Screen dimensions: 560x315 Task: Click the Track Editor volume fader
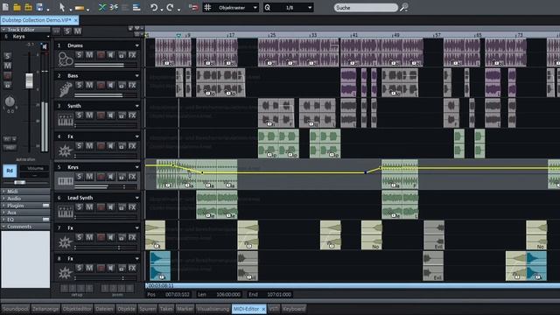pos(29,80)
